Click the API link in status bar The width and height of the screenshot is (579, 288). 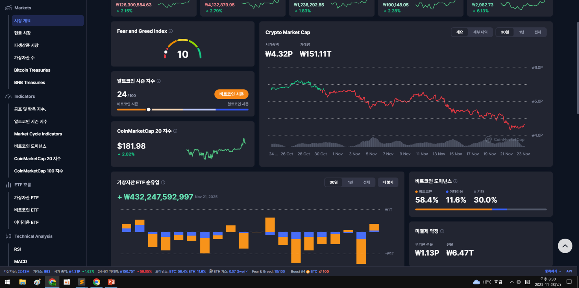(x=569, y=271)
